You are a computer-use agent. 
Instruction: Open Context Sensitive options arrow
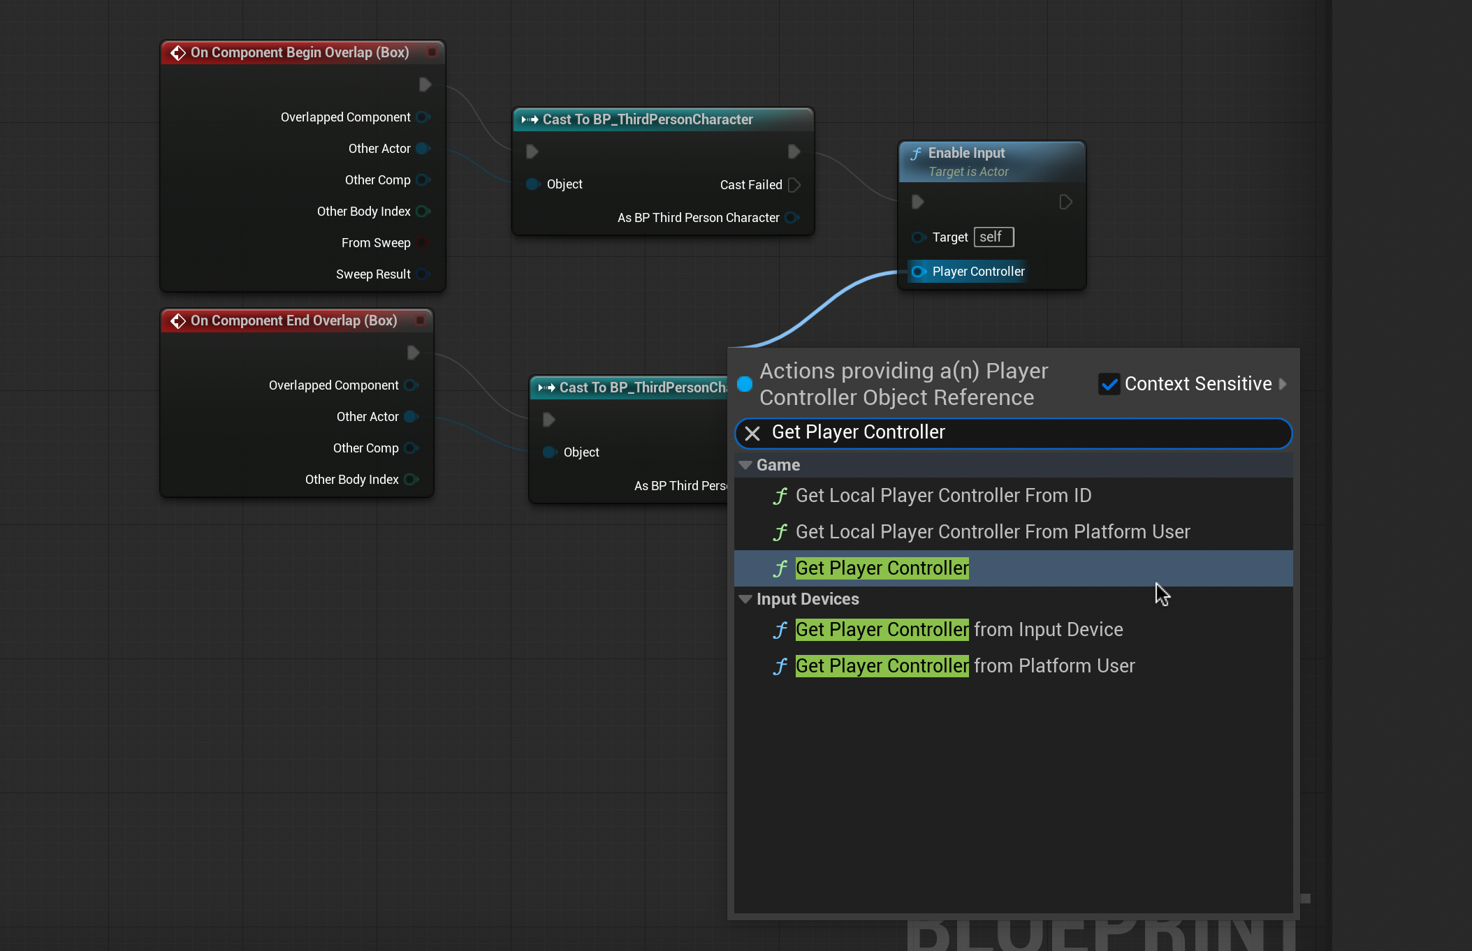(x=1283, y=384)
